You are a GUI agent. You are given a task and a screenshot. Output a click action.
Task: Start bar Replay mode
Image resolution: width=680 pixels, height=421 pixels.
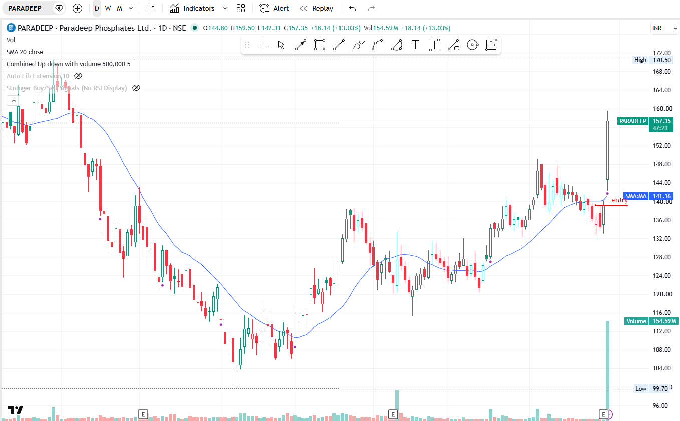(316, 8)
